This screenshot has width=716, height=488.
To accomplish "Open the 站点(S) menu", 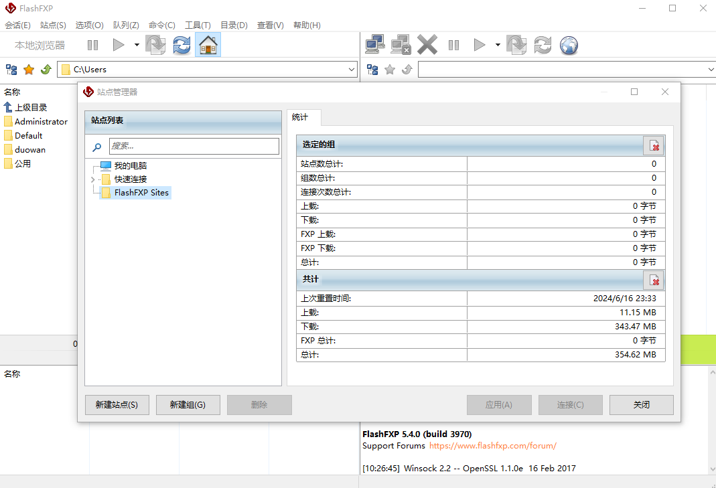I will (53, 25).
